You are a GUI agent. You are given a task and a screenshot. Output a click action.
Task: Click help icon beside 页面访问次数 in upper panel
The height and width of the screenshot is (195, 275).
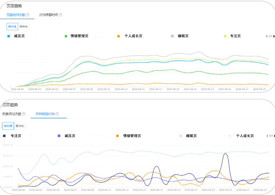[28, 15]
